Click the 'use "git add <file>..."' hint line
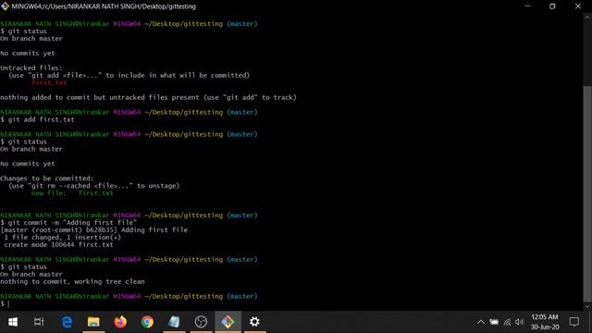 129,76
